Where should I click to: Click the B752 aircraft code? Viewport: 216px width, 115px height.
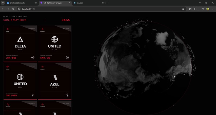pos(55,49)
